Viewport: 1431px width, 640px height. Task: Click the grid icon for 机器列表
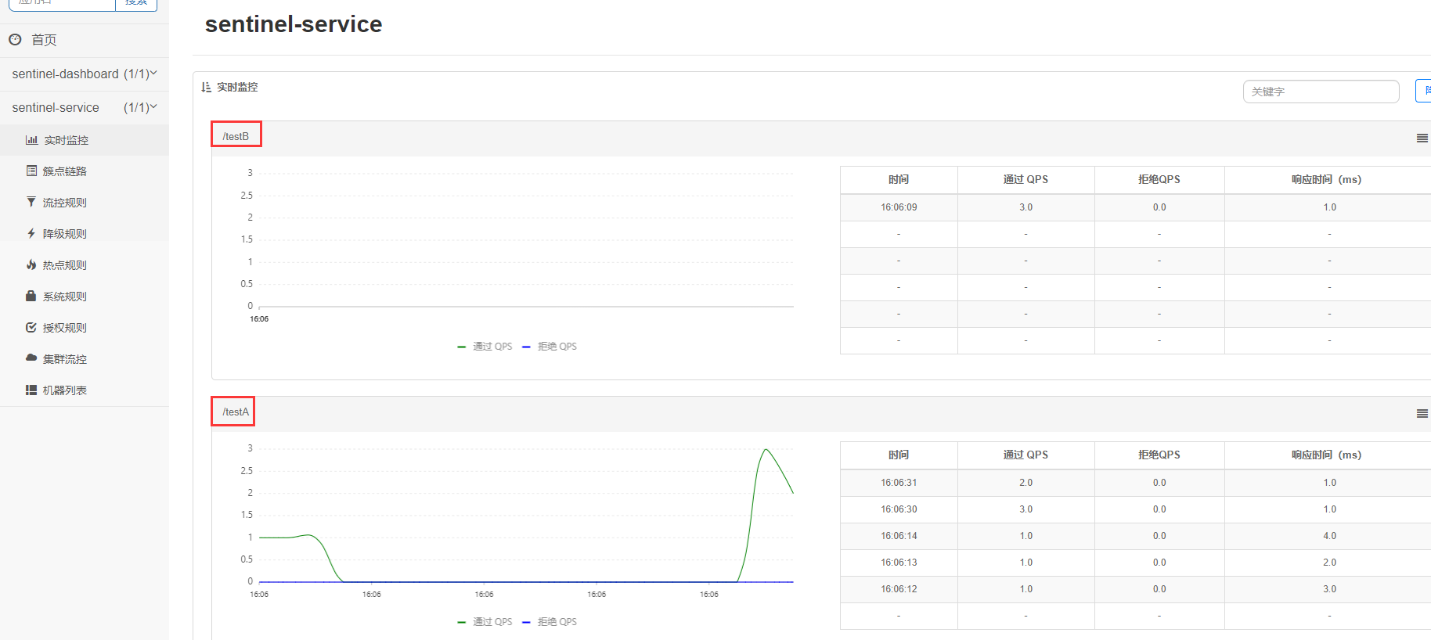pos(31,390)
